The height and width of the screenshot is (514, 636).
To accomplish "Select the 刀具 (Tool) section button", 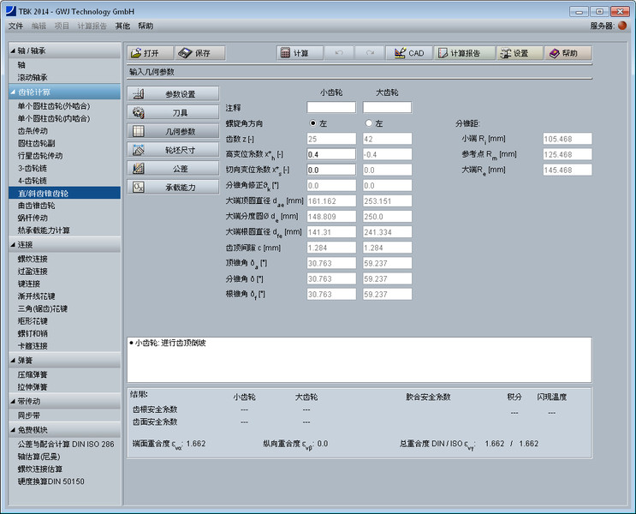I will click(x=173, y=112).
